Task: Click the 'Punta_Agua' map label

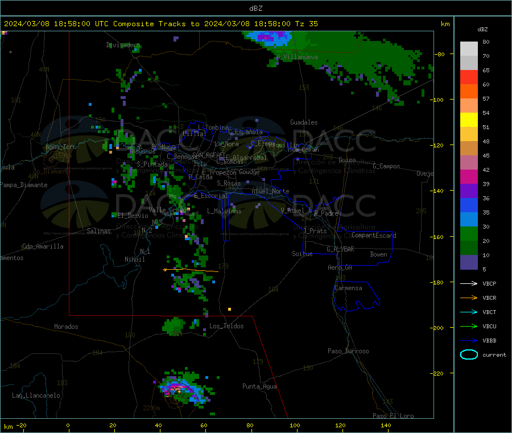Action: pos(259,386)
